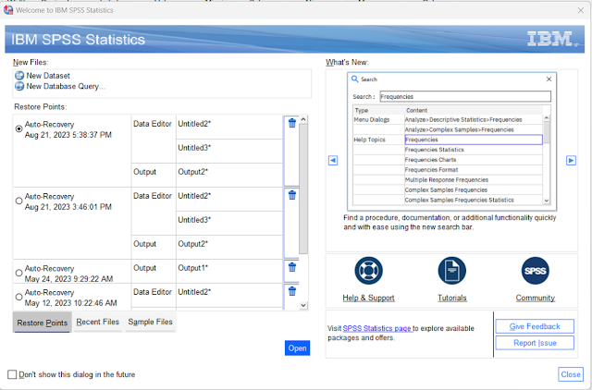Select Auto-Recovery Aug 21 3:46:01 PM
The height and width of the screenshot is (390, 592).
click(x=18, y=201)
